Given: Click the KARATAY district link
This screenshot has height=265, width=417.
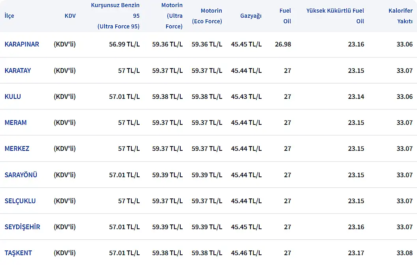Looking at the screenshot, I should pyautogui.click(x=18, y=70).
